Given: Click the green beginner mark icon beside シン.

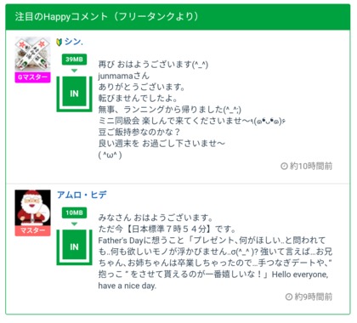Looking at the screenshot, I should coord(59,42).
